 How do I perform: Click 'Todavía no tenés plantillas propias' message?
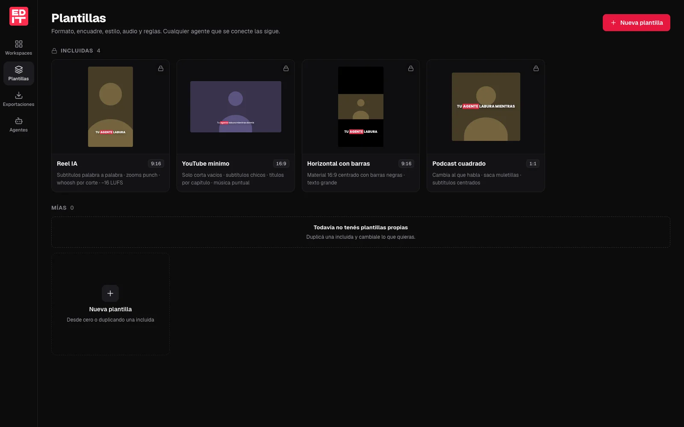361,228
